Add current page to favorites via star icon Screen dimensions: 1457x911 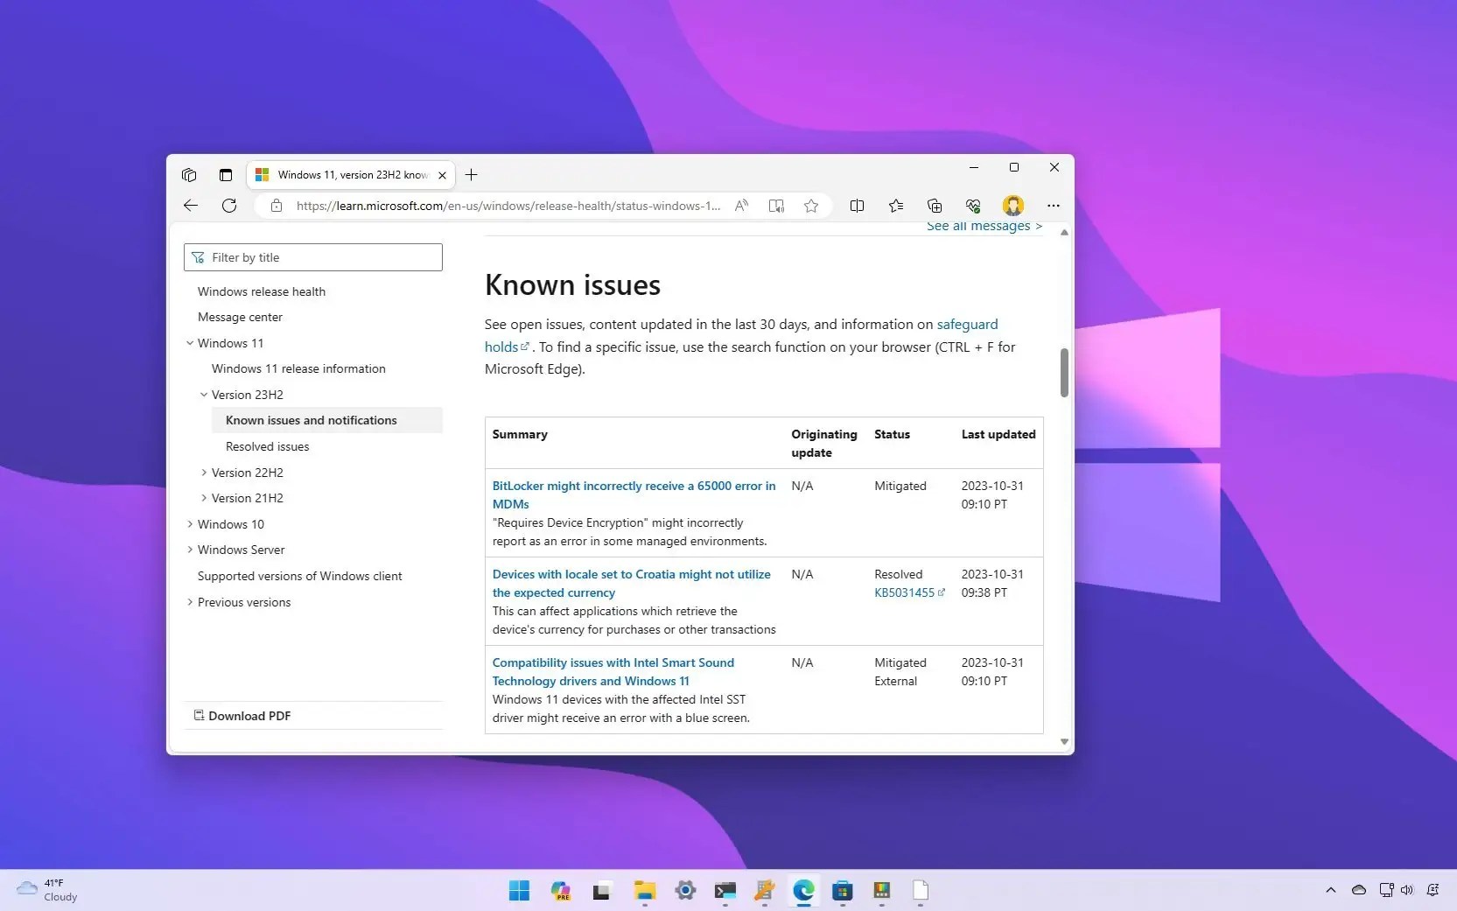pyautogui.click(x=810, y=206)
